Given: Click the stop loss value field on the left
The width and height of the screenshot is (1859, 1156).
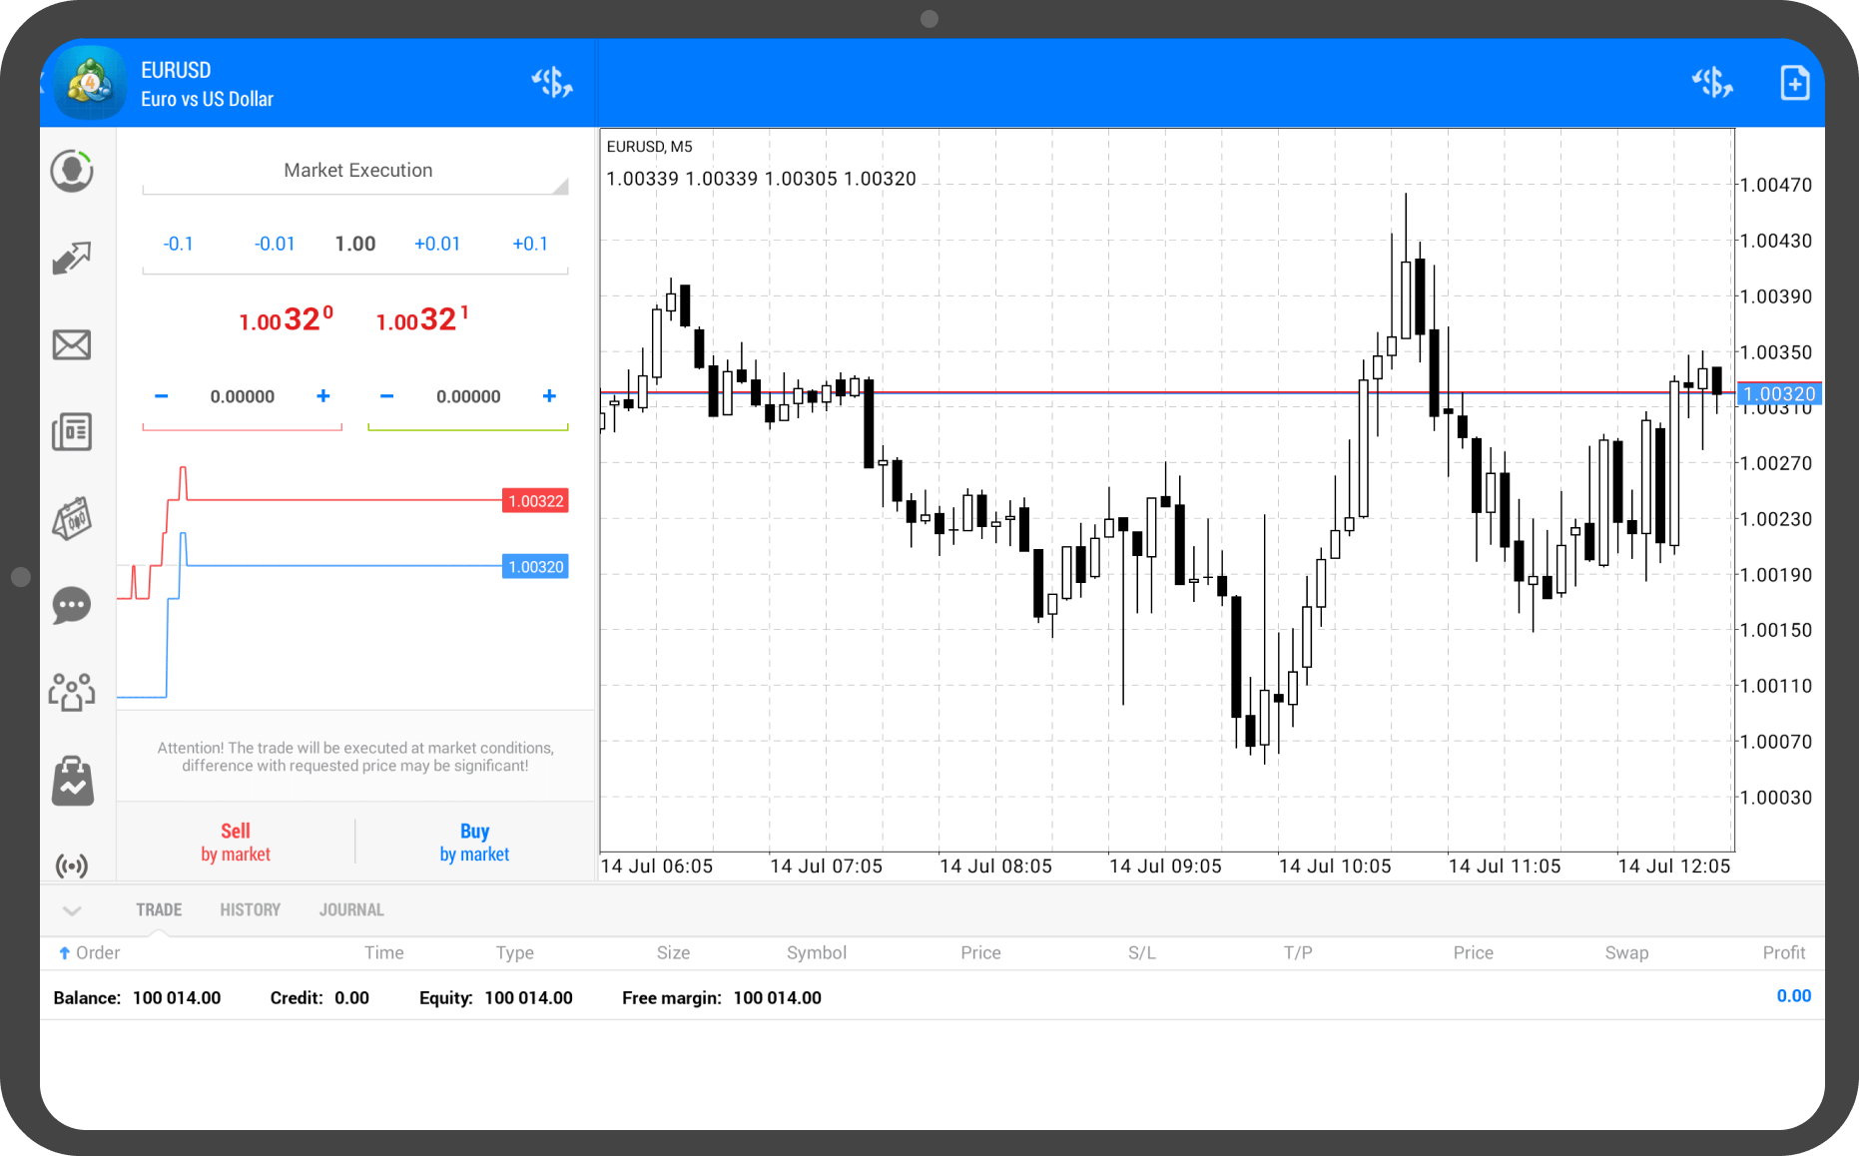Looking at the screenshot, I should click(243, 397).
